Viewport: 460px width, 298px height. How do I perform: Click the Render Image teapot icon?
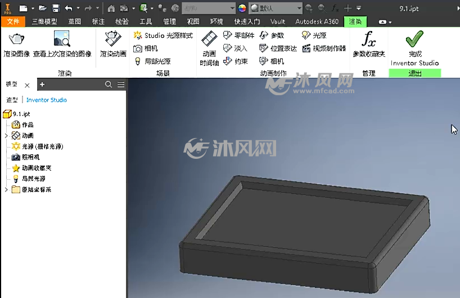[16, 38]
